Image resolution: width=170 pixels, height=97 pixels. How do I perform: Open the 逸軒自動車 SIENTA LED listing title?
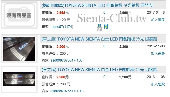pyautogui.click(x=98, y=5)
